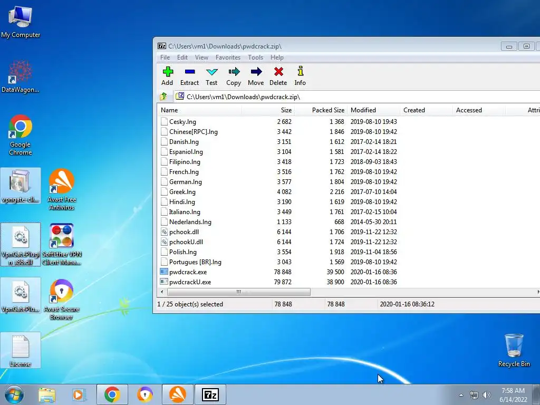The height and width of the screenshot is (405, 540).
Task: Switch to Avast Antivirus taskbar button
Action: [178, 394]
